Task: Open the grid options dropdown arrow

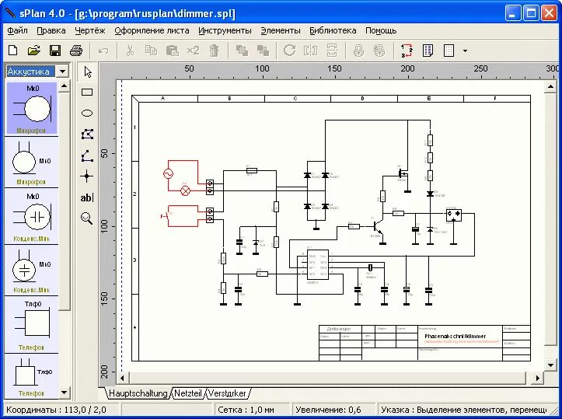Action: tap(465, 51)
